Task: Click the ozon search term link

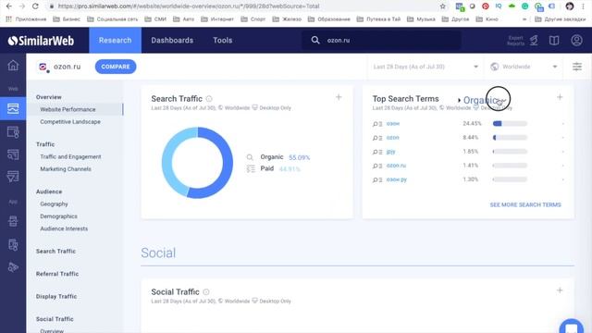Action: coord(392,138)
